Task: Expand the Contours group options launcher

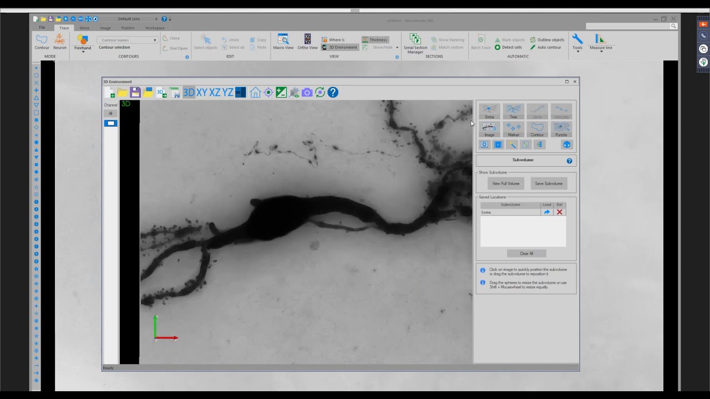Action: pyautogui.click(x=187, y=57)
